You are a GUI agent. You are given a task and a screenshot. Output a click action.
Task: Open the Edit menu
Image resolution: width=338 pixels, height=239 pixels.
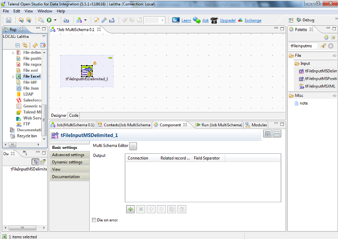click(x=17, y=11)
